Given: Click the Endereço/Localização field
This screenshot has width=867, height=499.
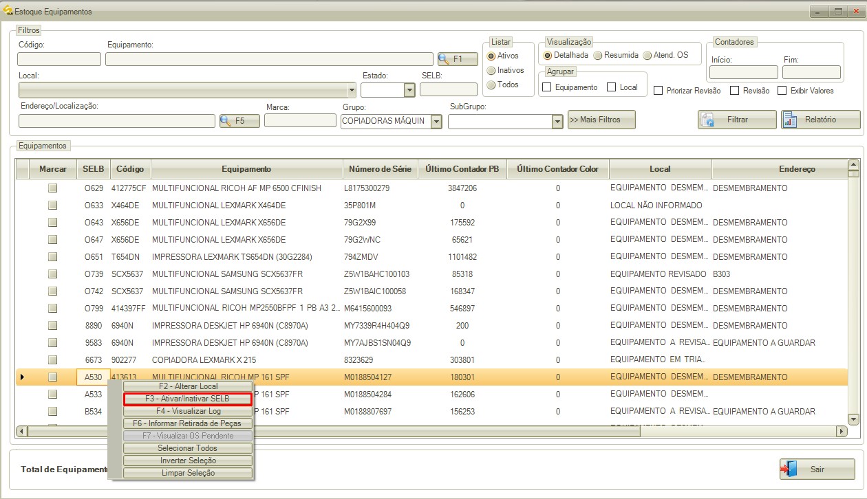Looking at the screenshot, I should click(117, 121).
